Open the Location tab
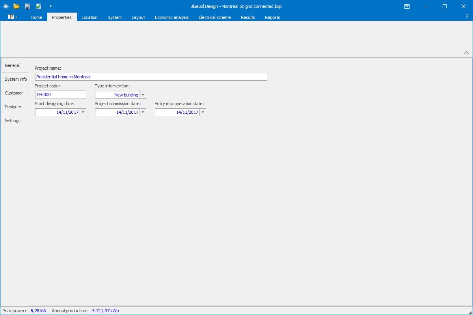Screen dimensions: 473x315 coord(89,17)
